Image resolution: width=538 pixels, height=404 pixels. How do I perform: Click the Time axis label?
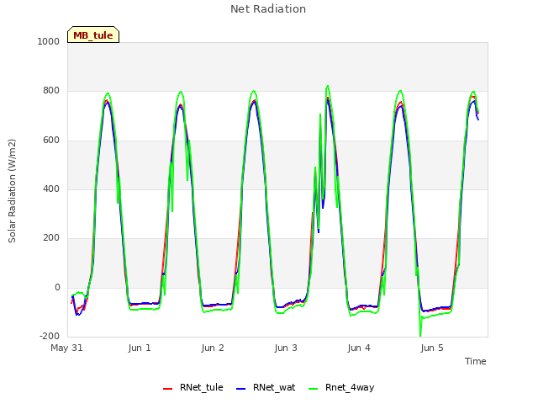click(475, 361)
